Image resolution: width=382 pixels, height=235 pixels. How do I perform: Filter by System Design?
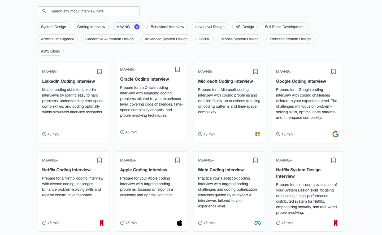click(54, 27)
